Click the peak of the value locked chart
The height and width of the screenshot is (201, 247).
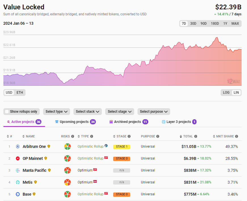click(x=217, y=37)
